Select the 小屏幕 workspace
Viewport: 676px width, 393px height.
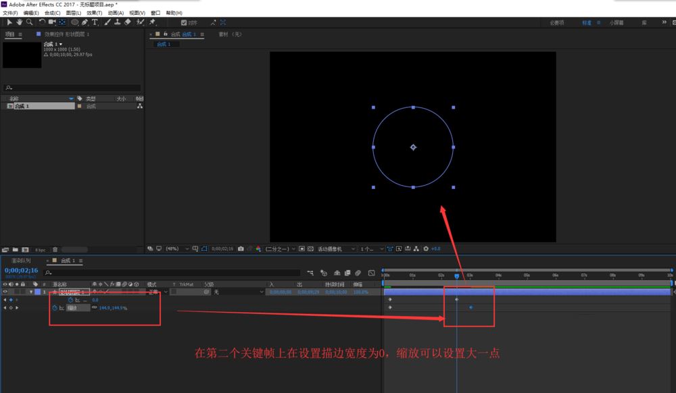tap(616, 22)
